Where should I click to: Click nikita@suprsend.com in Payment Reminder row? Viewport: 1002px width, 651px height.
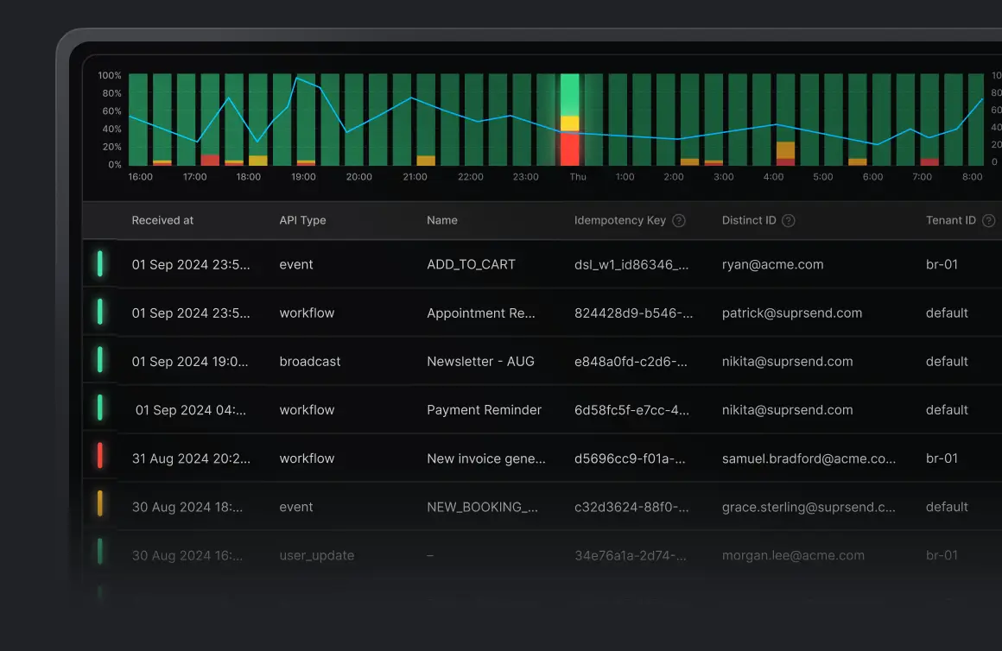[787, 410]
